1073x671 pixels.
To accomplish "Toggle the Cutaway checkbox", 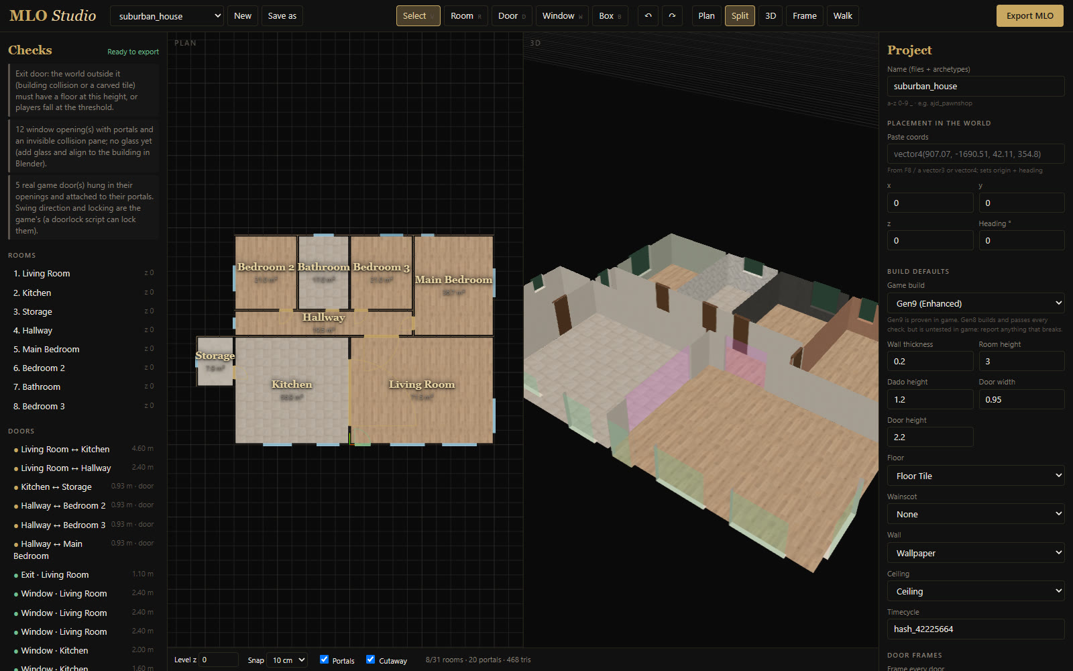I will (371, 660).
